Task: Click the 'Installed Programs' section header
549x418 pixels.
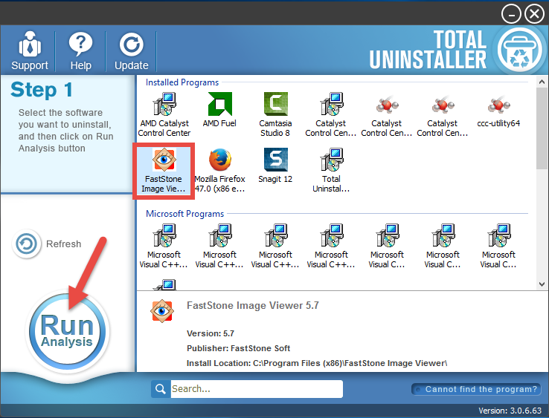Action: point(182,82)
